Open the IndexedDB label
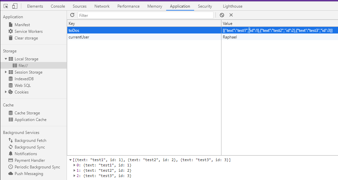 (24, 79)
